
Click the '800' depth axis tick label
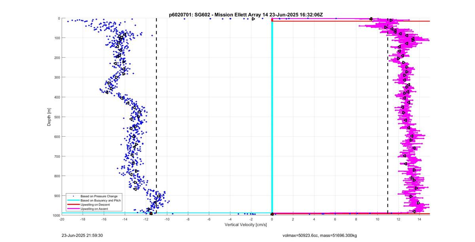[57, 176]
